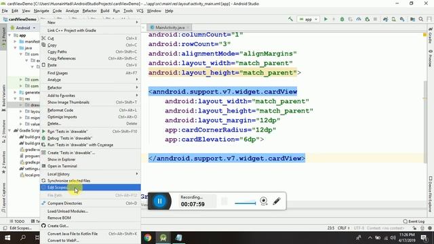Expand the New submenu arrow
Screen dimensions: 434x244
137,22
